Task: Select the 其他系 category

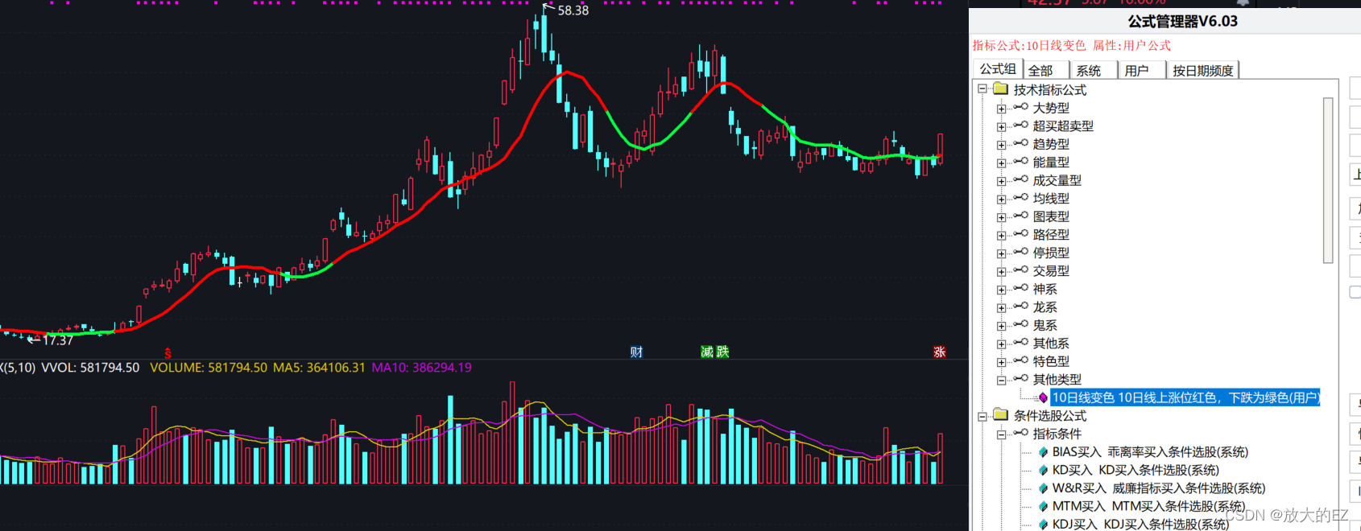Action: [x=1051, y=344]
